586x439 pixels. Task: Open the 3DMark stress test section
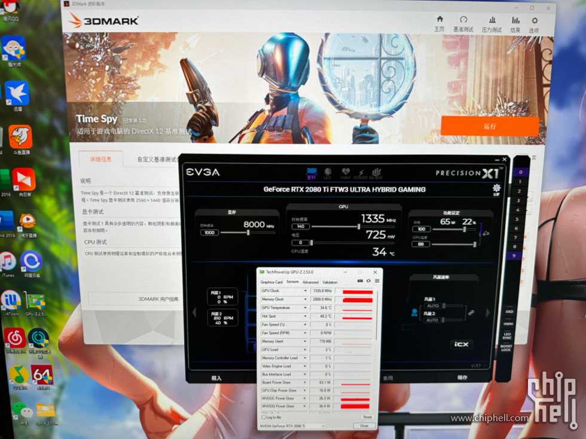coord(492,24)
